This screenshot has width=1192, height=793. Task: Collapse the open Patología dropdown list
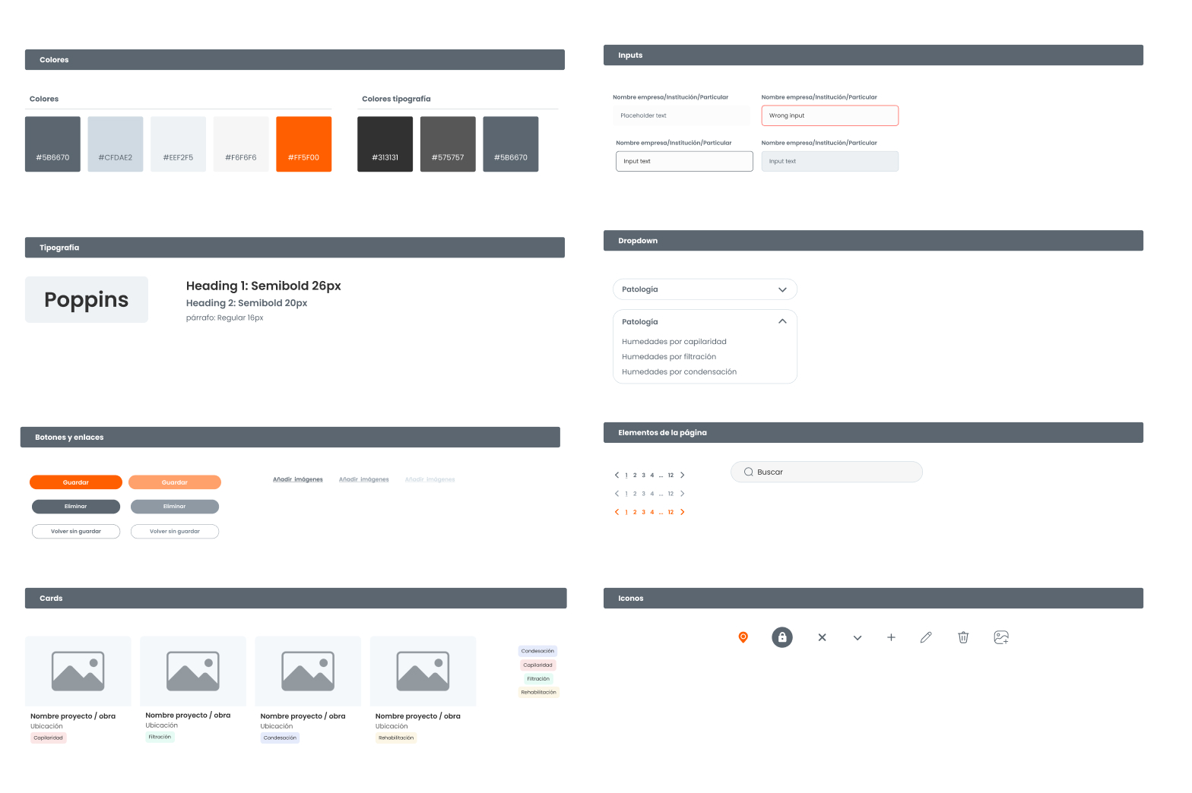[x=782, y=321]
